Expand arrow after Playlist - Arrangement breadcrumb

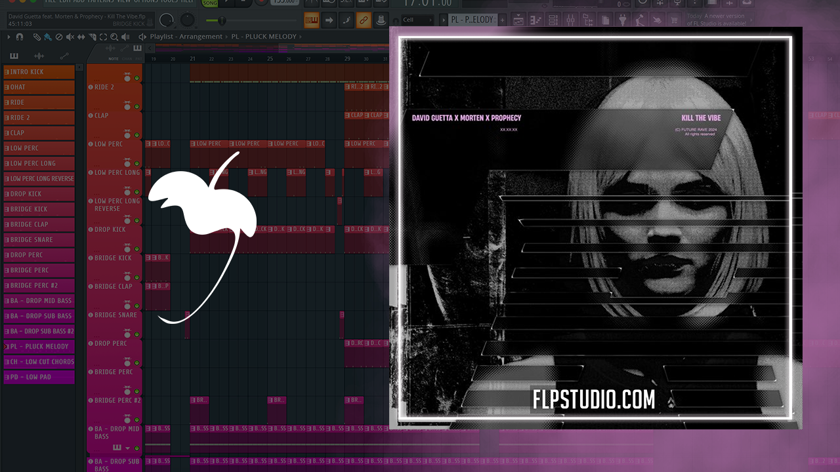click(x=226, y=37)
